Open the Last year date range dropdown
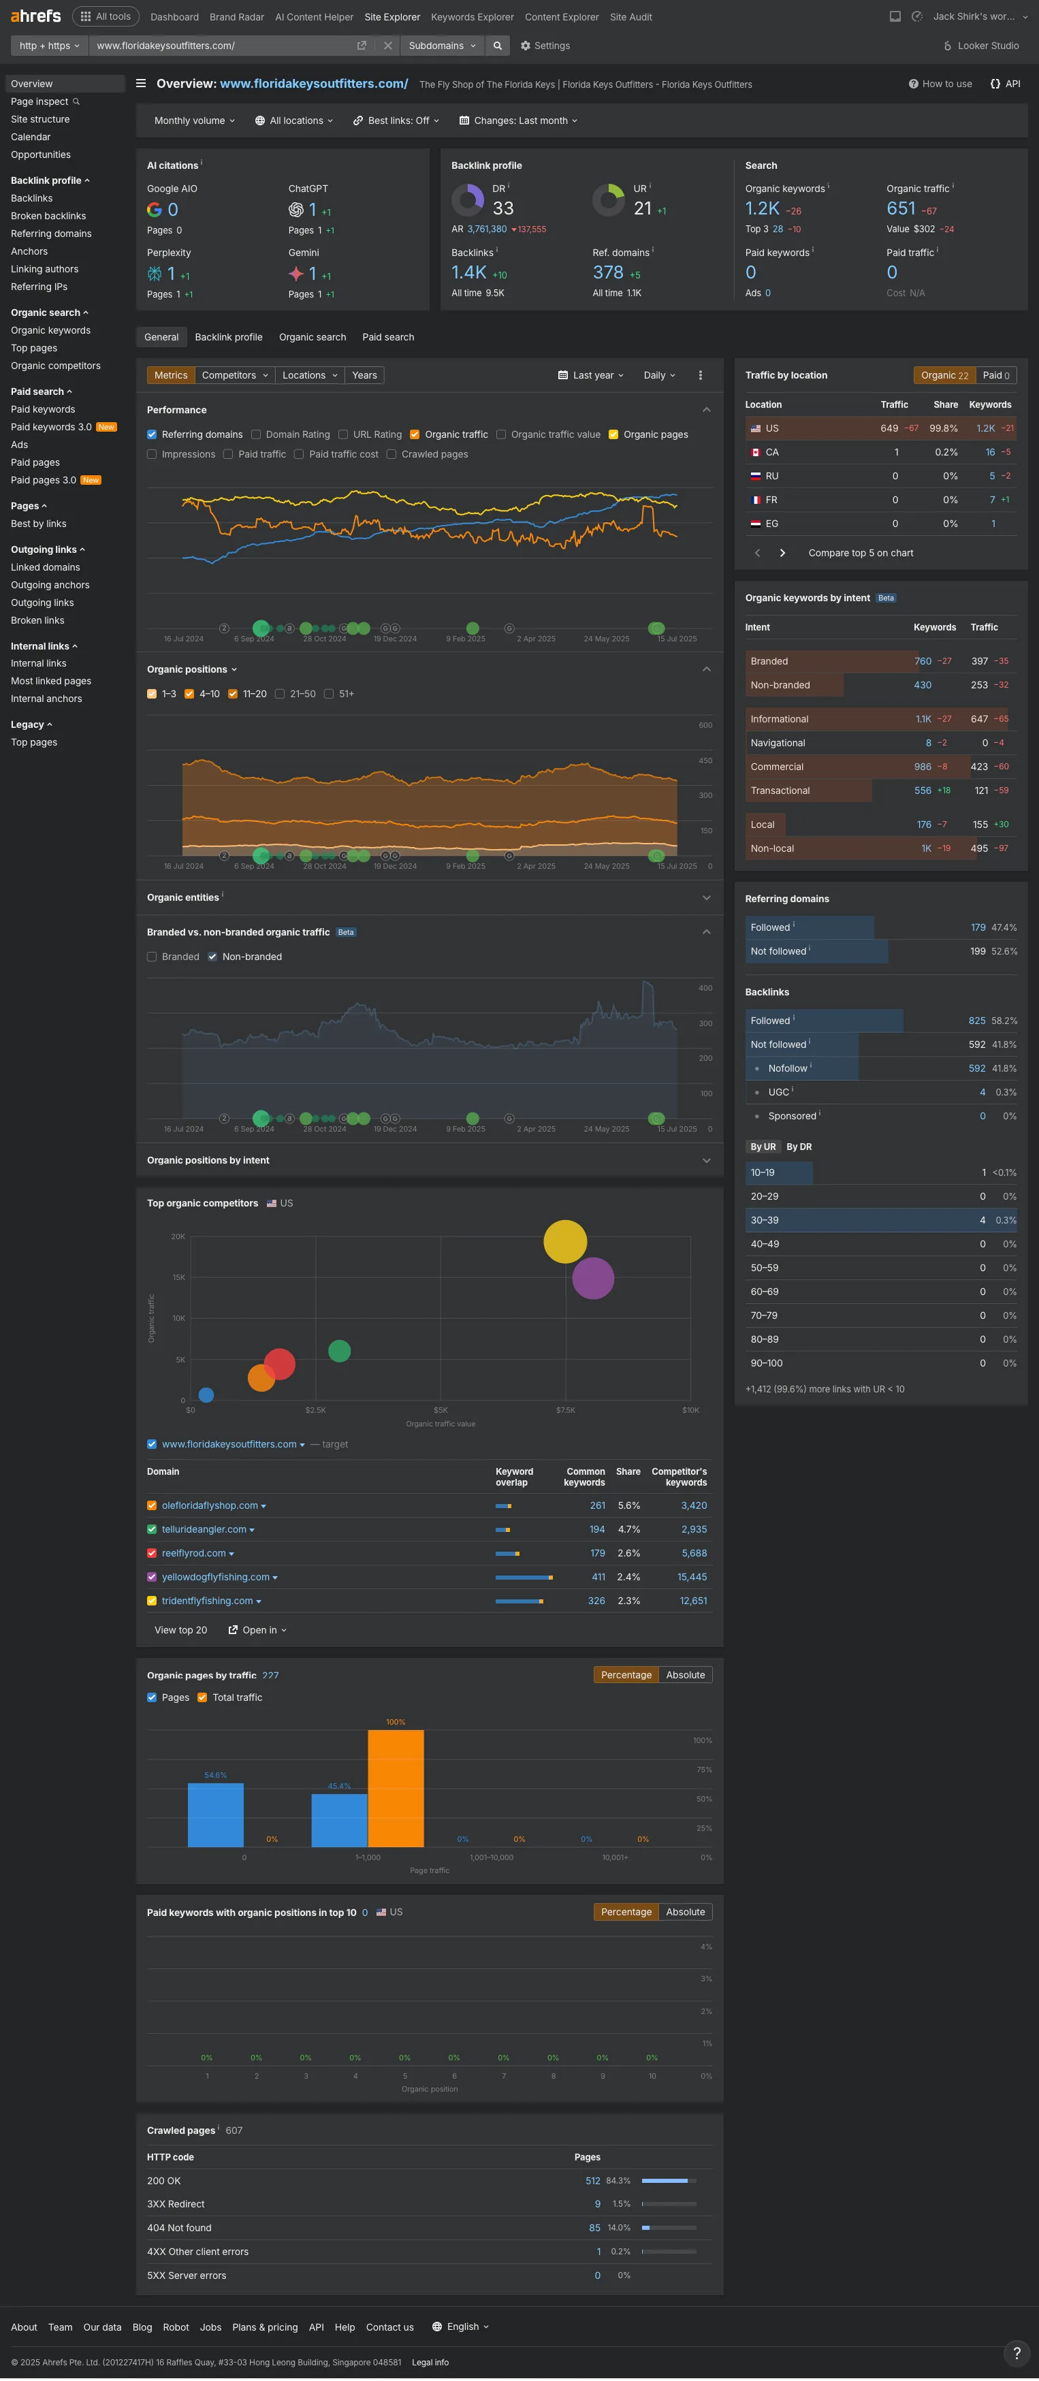 click(591, 375)
